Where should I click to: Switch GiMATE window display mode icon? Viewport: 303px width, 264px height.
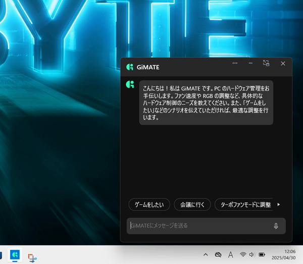coord(266,63)
